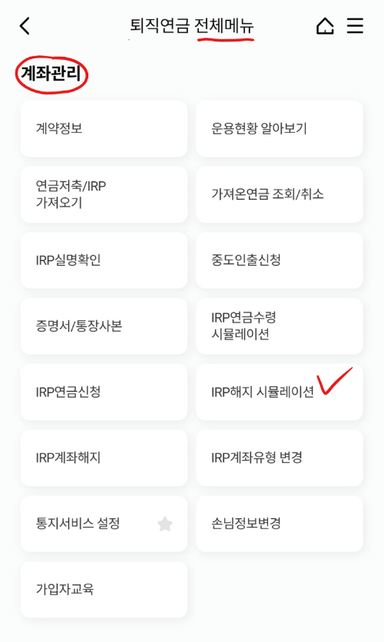Open IRP해지 시뮬레이션
The width and height of the screenshot is (384, 642).
pyautogui.click(x=280, y=392)
